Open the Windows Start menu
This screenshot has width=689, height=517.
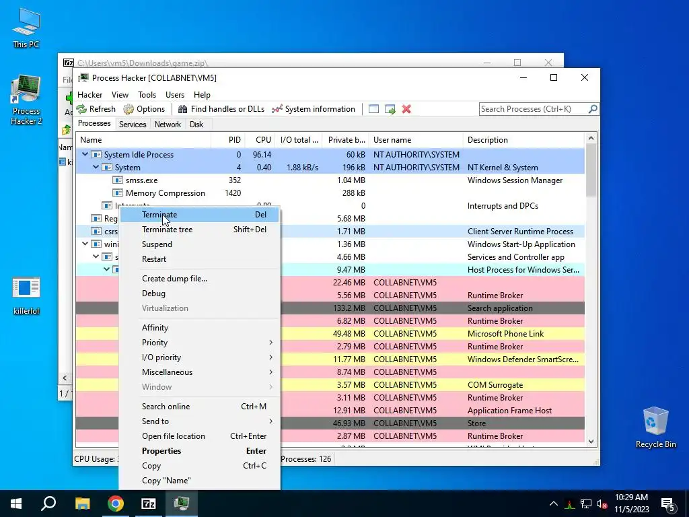(16, 504)
